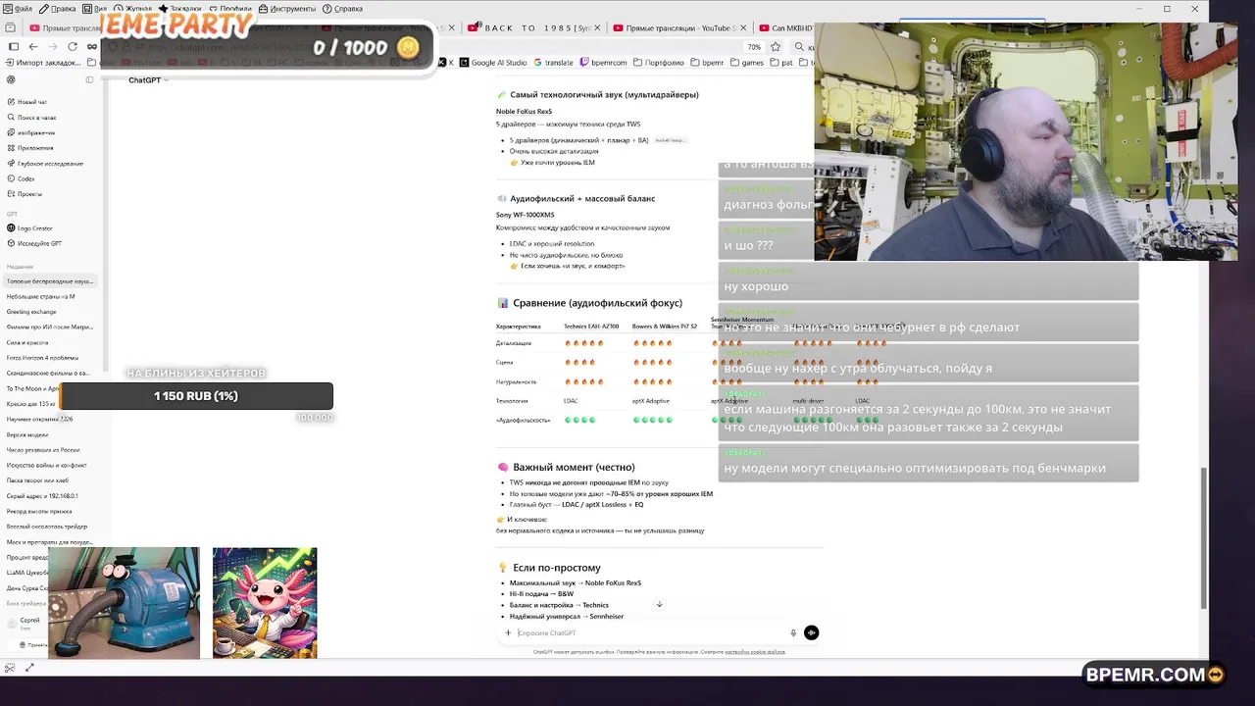Open the Справка menu

343,9
